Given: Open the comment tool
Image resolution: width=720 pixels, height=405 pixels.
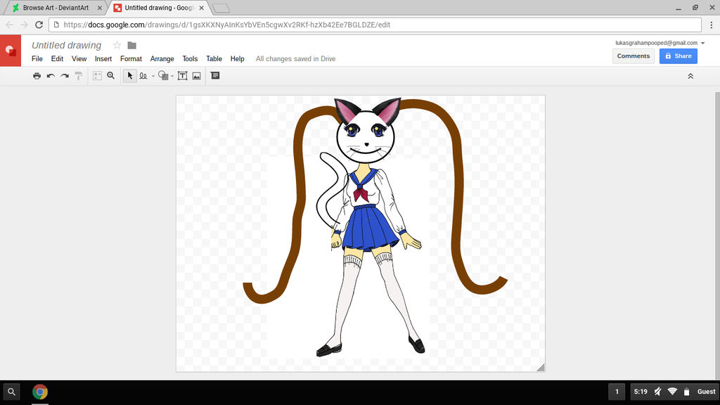Looking at the screenshot, I should click(x=215, y=75).
